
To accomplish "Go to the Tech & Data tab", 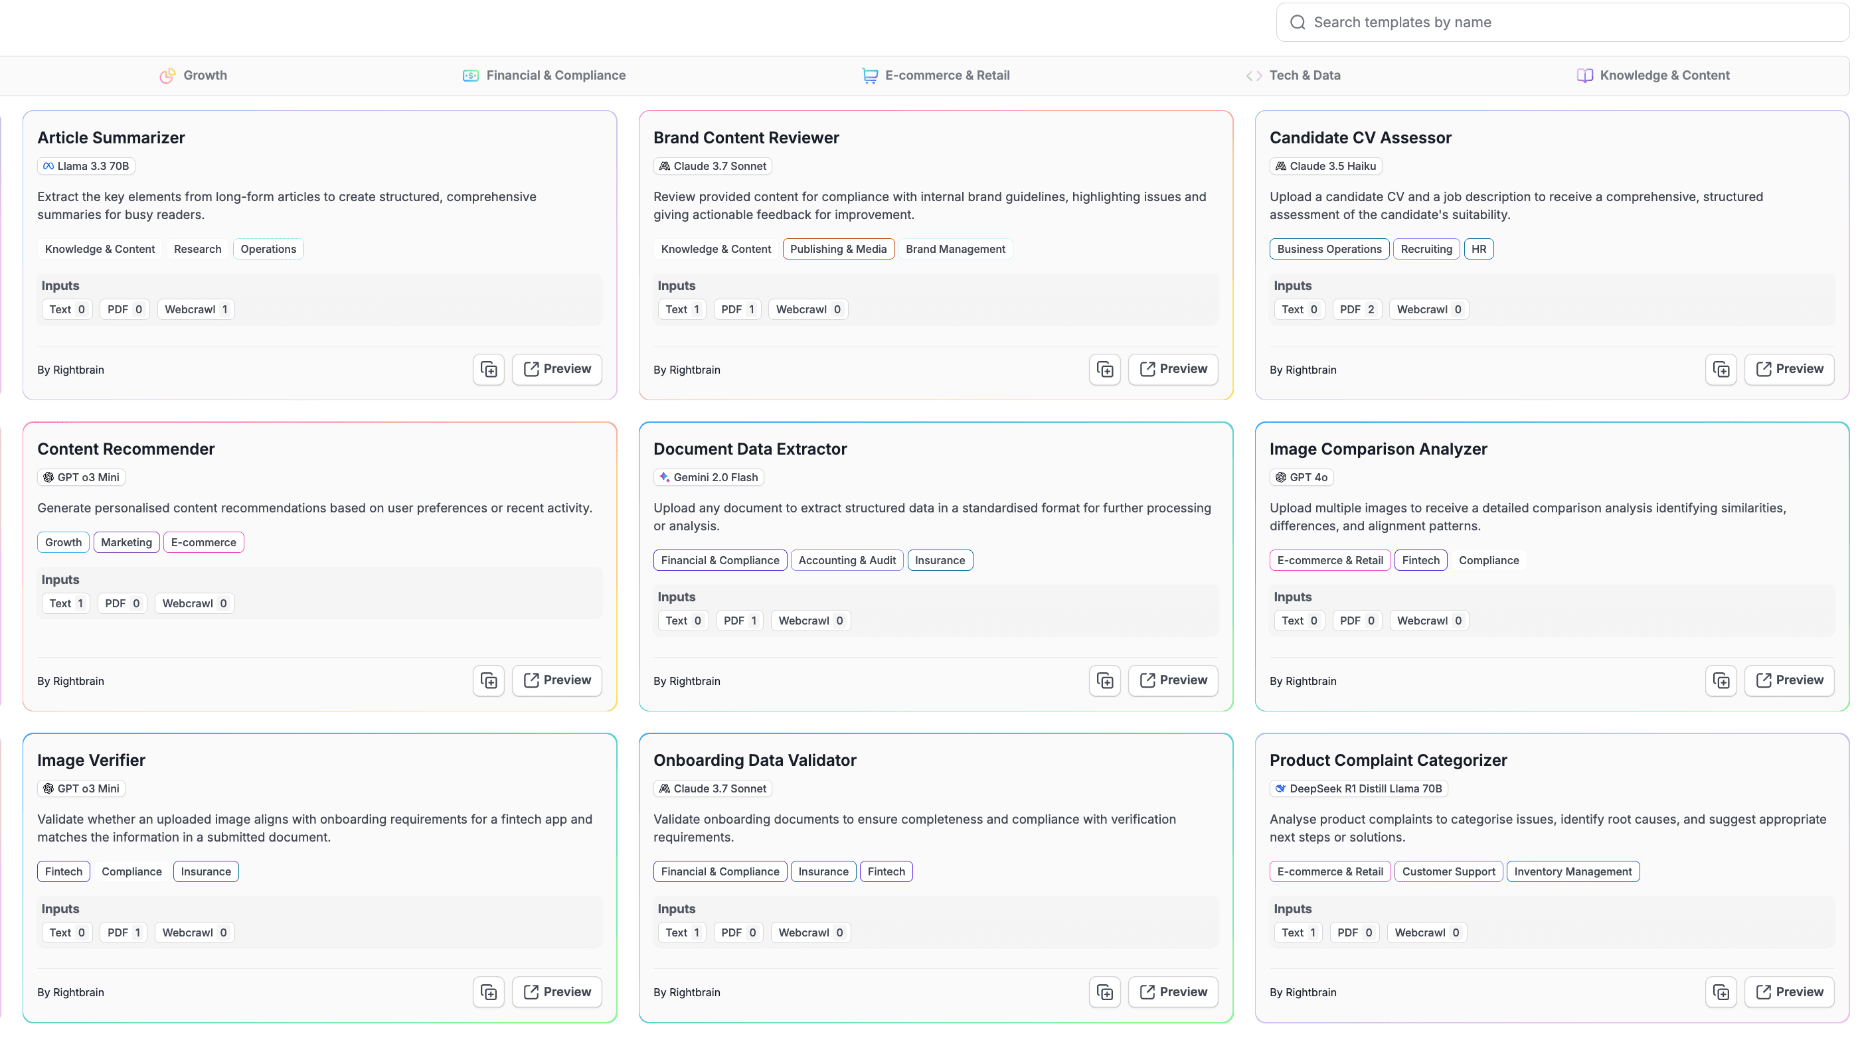I will [x=1294, y=76].
